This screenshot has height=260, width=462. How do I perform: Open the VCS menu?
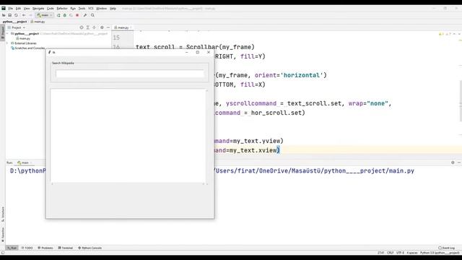tap(91, 9)
